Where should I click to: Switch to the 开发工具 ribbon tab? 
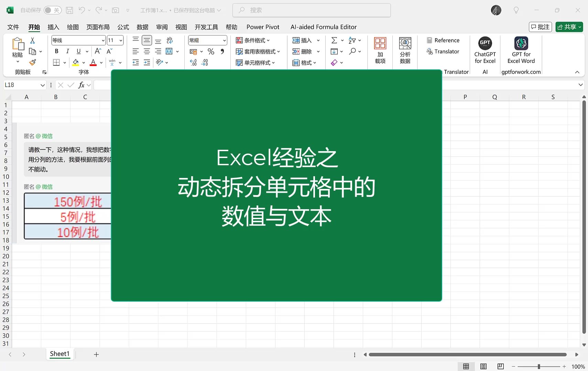(x=206, y=27)
